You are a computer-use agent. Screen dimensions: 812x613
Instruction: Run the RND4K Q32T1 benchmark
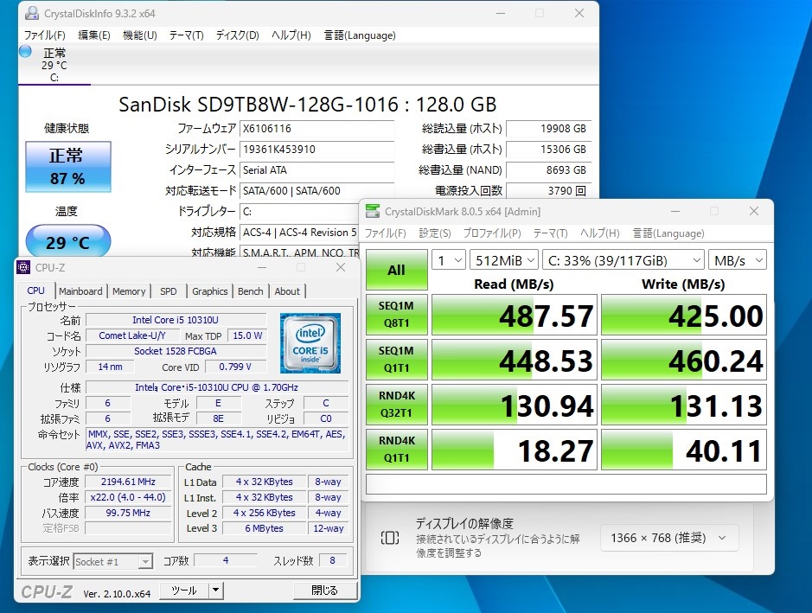[397, 405]
